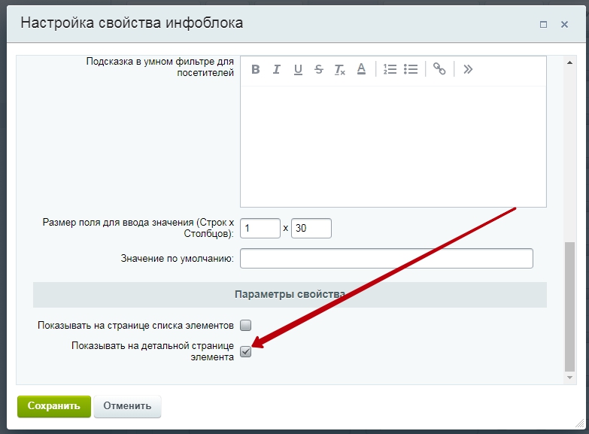The width and height of the screenshot is (589, 434).
Task: Uncheck 'Показывать на детальной странице элемента'
Action: coord(246,351)
